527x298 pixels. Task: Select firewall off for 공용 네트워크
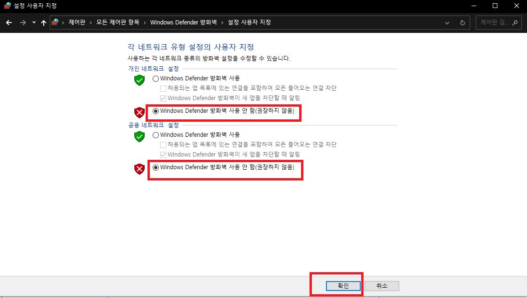(155, 167)
